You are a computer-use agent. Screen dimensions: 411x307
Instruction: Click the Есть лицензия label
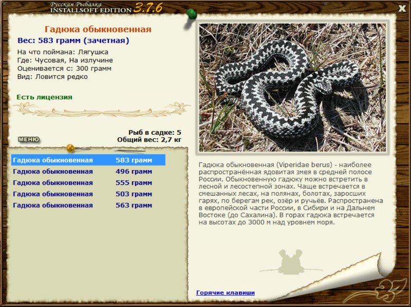pyautogui.click(x=44, y=97)
